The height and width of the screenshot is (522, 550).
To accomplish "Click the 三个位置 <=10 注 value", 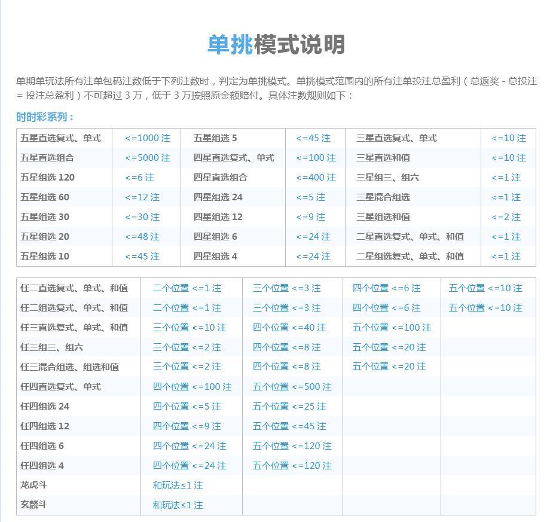I will pos(190,328).
